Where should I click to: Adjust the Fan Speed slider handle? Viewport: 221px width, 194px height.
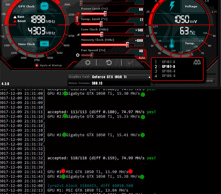click(92, 55)
